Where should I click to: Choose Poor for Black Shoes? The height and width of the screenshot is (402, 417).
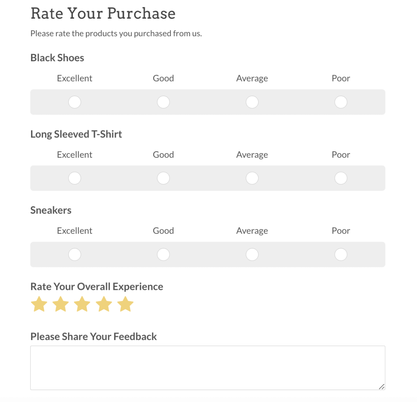pyautogui.click(x=341, y=102)
